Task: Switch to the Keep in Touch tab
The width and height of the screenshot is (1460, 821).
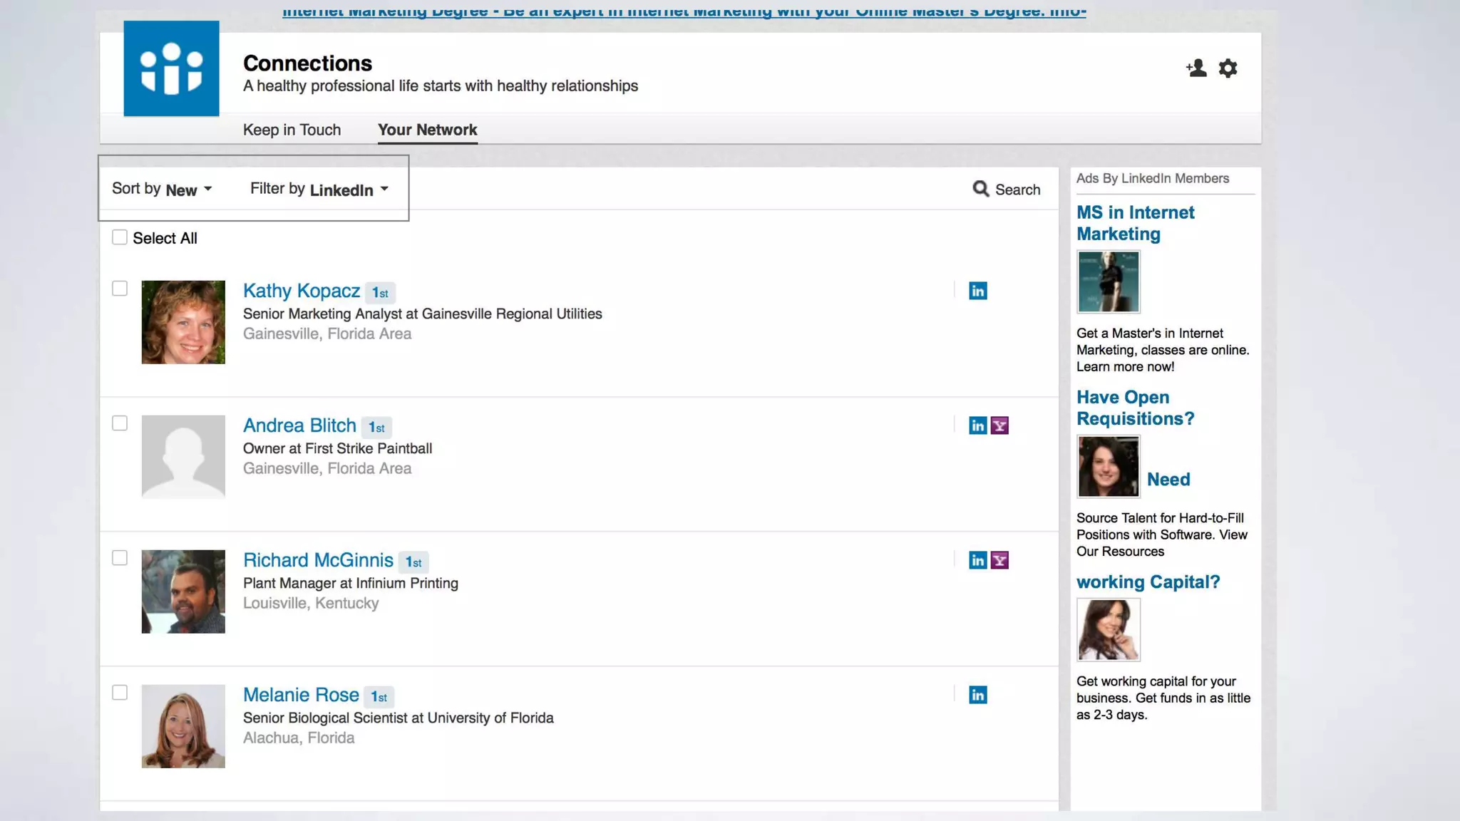Action: [x=292, y=130]
